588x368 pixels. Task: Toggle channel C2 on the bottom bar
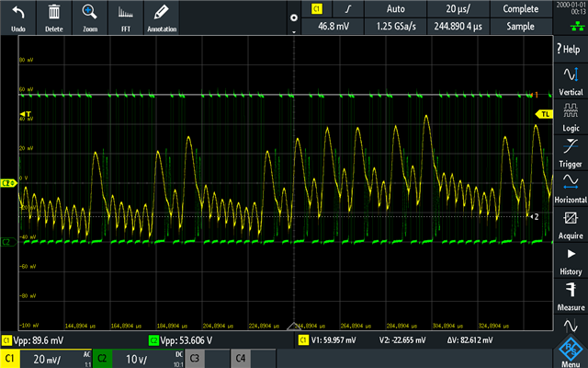102,359
